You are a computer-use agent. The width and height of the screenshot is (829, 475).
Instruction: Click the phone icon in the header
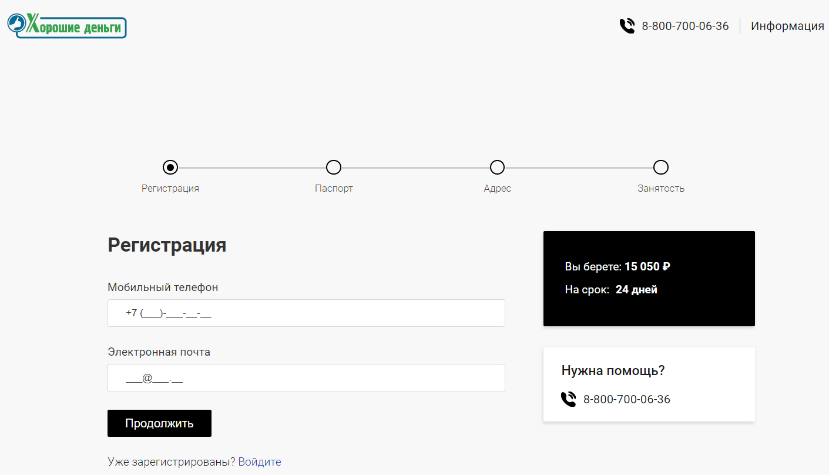click(627, 26)
